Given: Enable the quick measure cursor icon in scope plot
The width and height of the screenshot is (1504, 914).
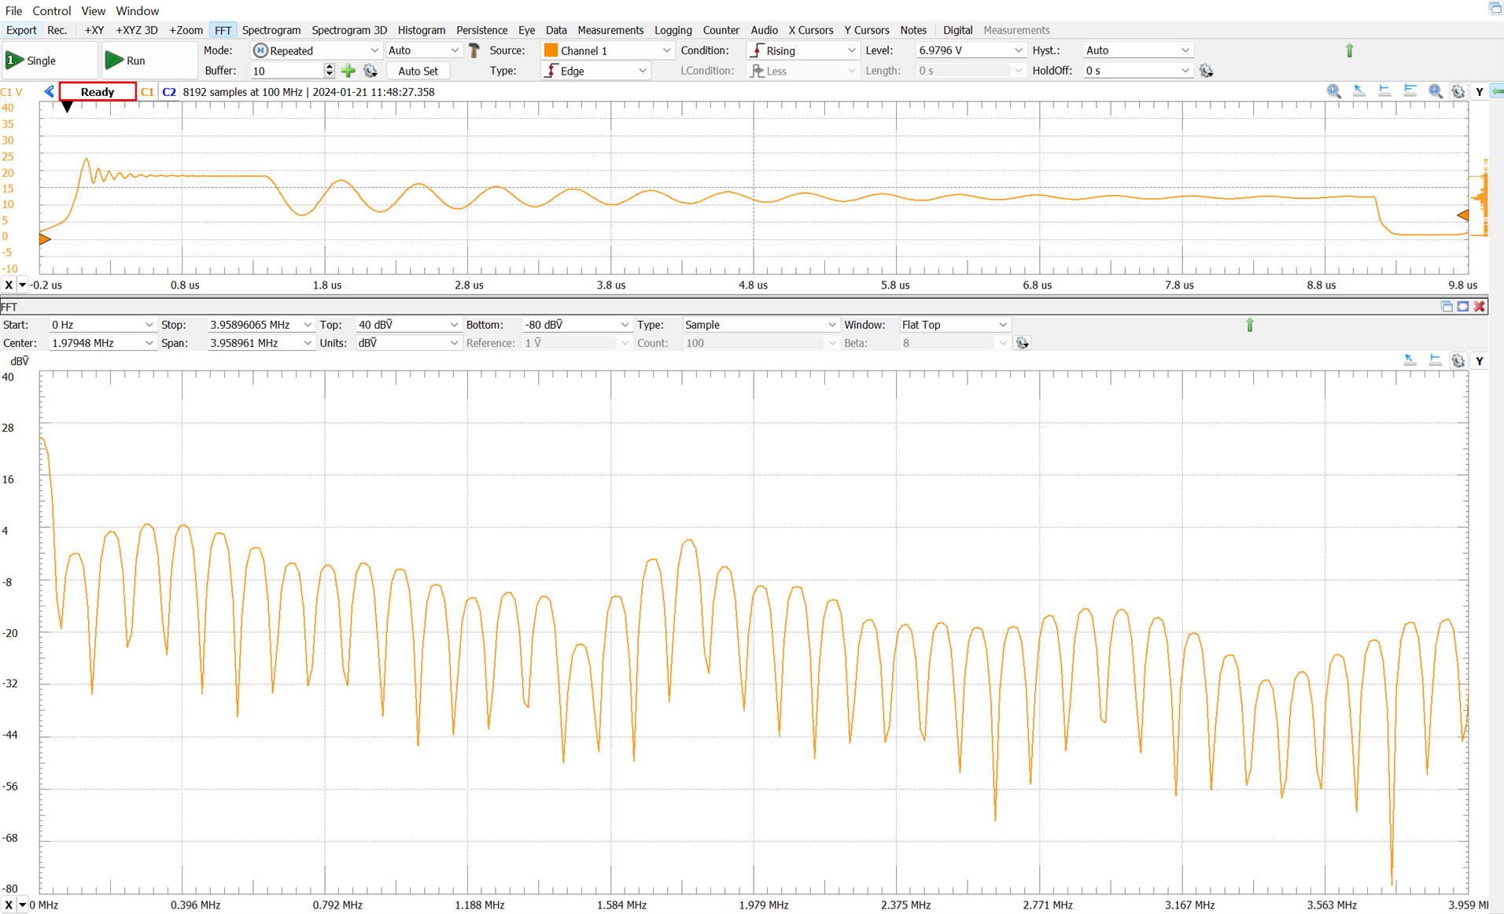Looking at the screenshot, I should click(1359, 91).
